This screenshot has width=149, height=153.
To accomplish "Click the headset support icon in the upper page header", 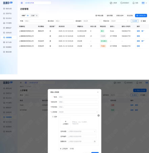I will click(121, 3).
